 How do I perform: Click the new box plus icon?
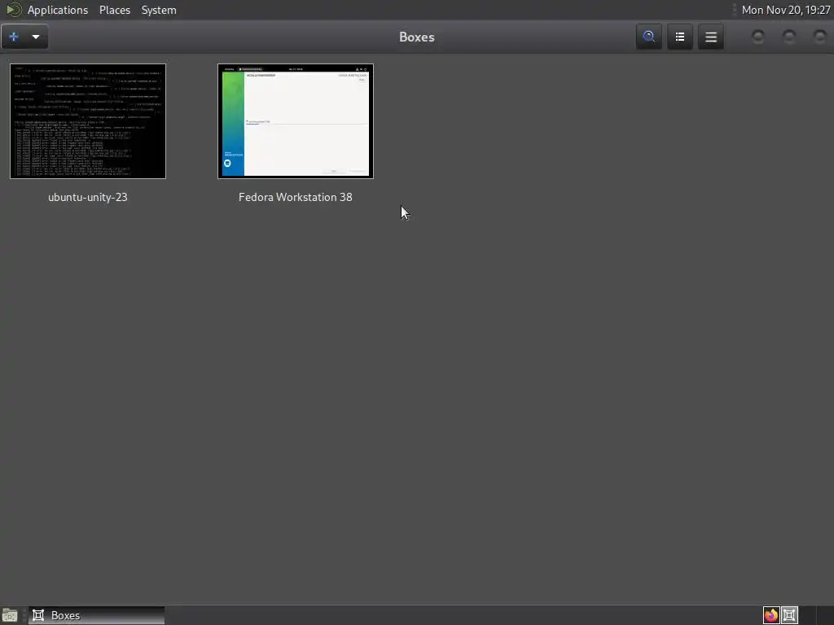pos(14,37)
